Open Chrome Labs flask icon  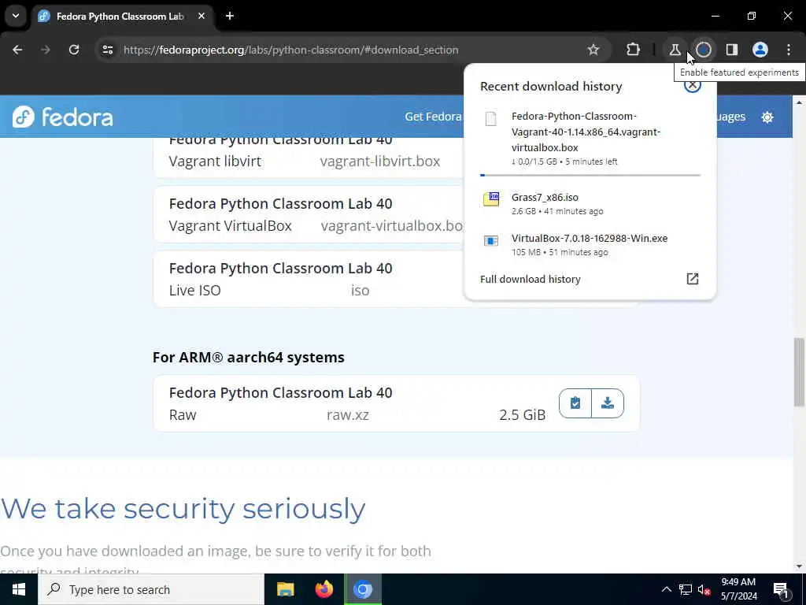[x=675, y=50]
